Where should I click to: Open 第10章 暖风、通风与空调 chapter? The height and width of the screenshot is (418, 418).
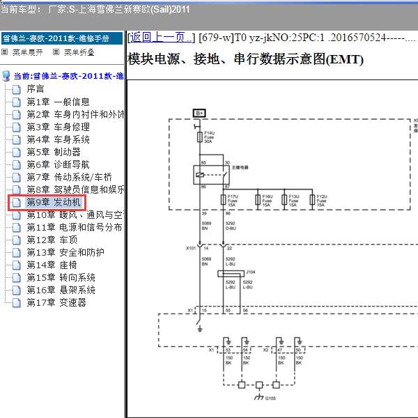[75, 215]
